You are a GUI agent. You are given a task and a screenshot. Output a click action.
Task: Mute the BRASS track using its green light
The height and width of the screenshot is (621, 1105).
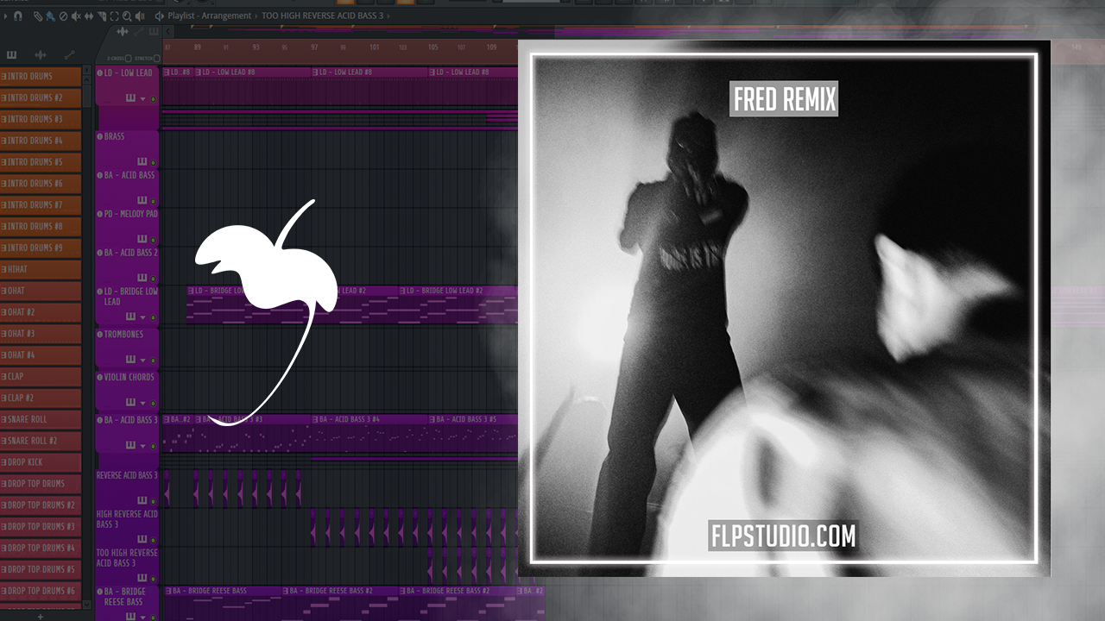pos(154,162)
